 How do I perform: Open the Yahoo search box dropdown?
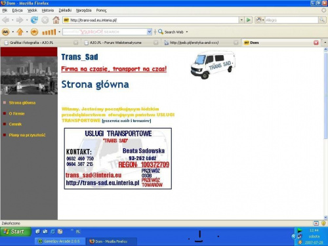coord(150,32)
